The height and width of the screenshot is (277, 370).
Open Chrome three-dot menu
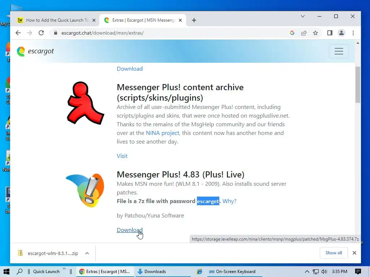353,33
